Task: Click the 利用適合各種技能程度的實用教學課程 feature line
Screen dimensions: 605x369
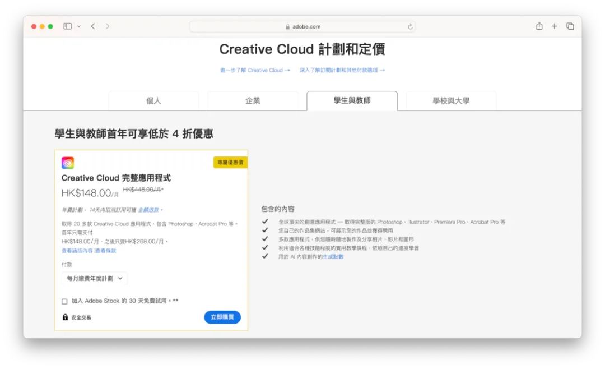Action: click(x=348, y=248)
